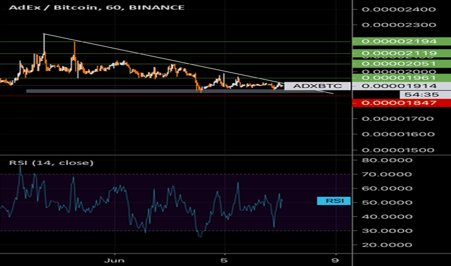Click the 50.0000 RSI axis value
Viewport: 451px width, 266px height.
point(387,203)
